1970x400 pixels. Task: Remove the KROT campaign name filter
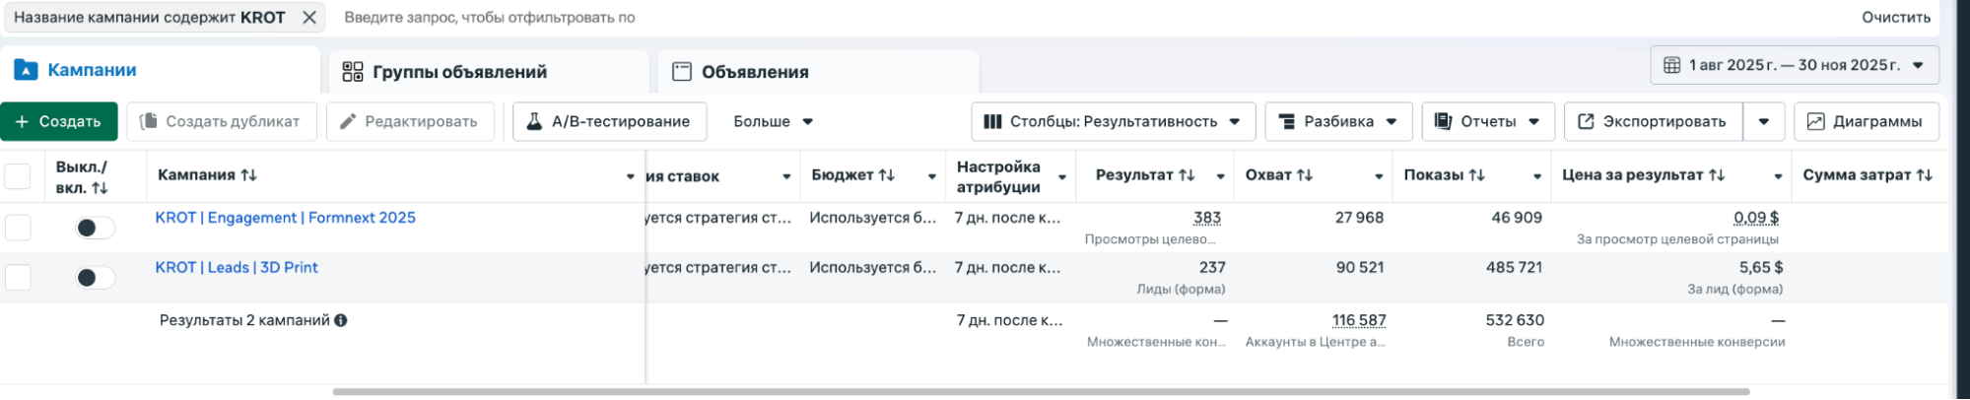[x=309, y=18]
